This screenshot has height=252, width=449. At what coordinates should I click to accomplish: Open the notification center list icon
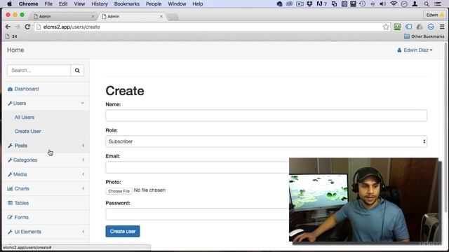click(x=438, y=3)
